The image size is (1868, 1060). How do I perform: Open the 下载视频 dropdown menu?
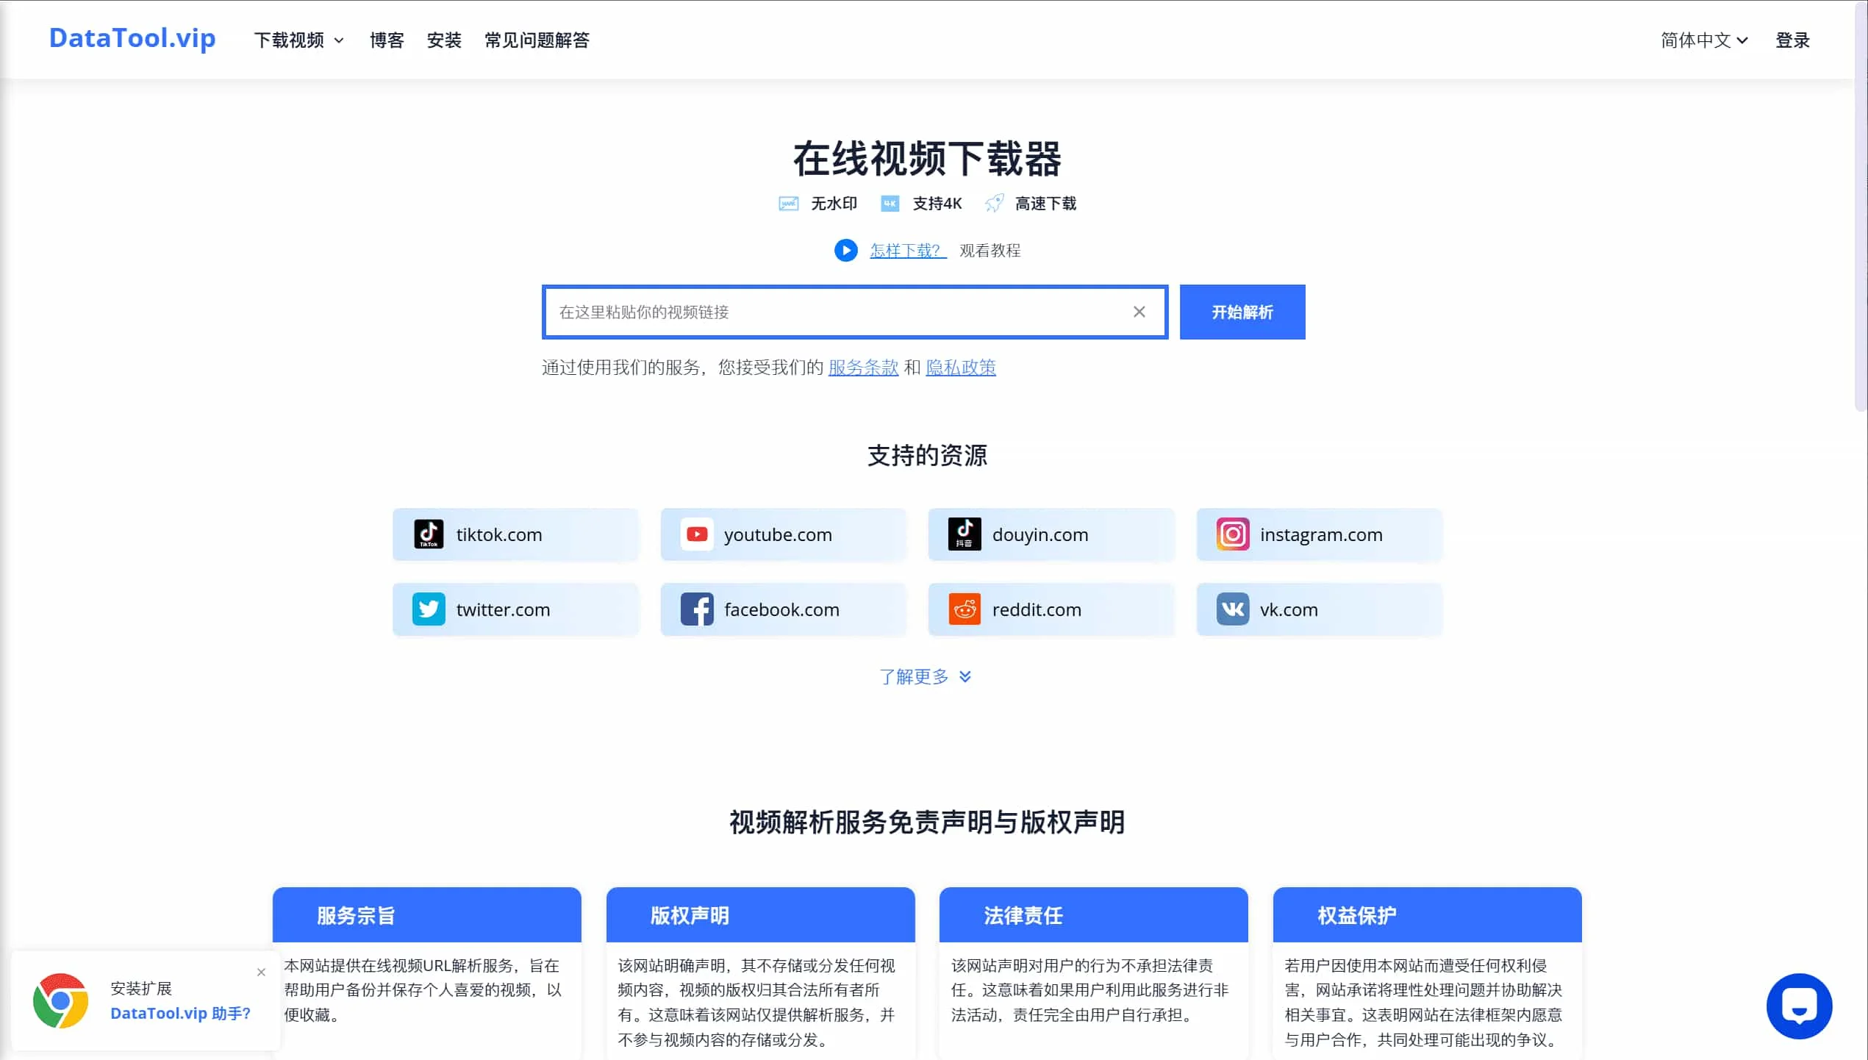[x=298, y=40]
